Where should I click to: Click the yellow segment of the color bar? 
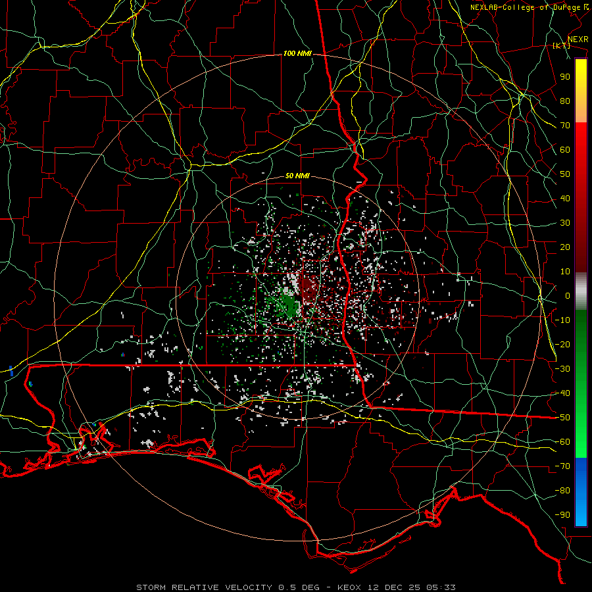click(x=581, y=91)
